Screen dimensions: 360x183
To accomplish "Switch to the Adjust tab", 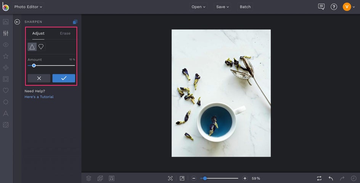I will 38,33.
